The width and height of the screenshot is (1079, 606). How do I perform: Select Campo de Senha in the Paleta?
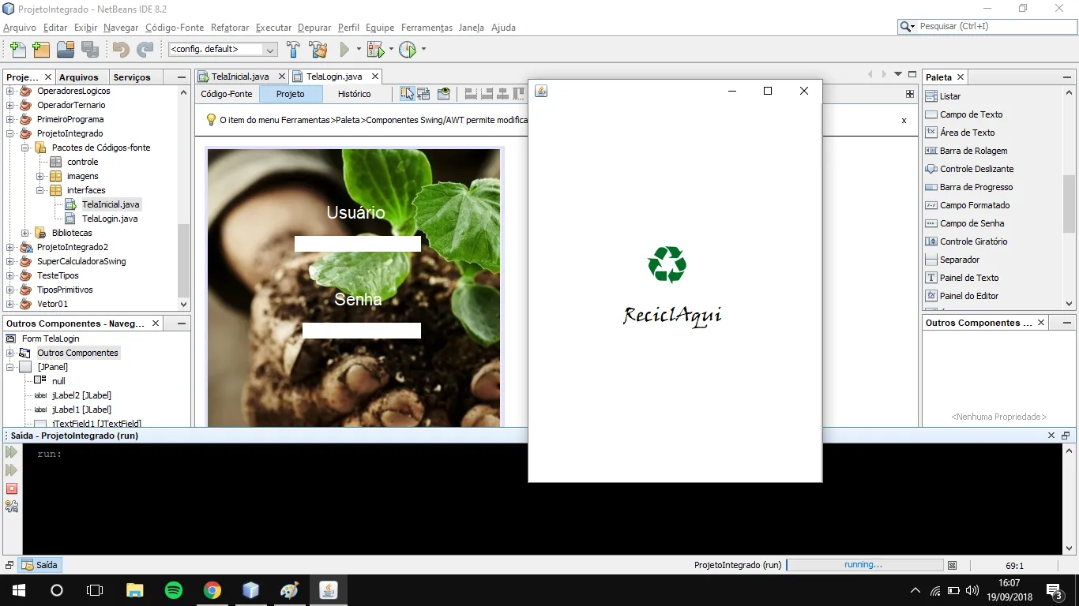pos(972,223)
